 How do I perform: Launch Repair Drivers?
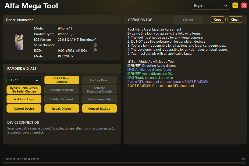(62, 109)
